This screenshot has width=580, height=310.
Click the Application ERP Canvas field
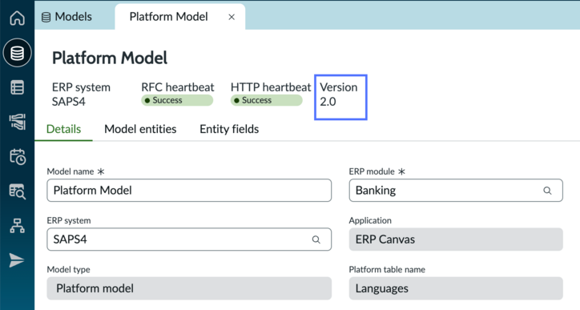point(456,240)
